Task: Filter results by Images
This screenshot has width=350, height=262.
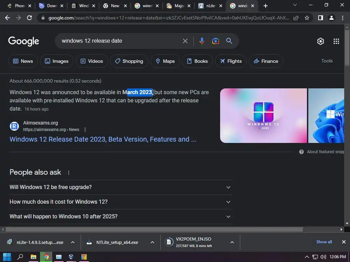Action: tap(57, 61)
